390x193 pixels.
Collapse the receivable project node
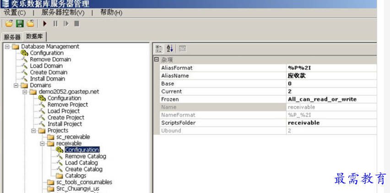[42, 143]
